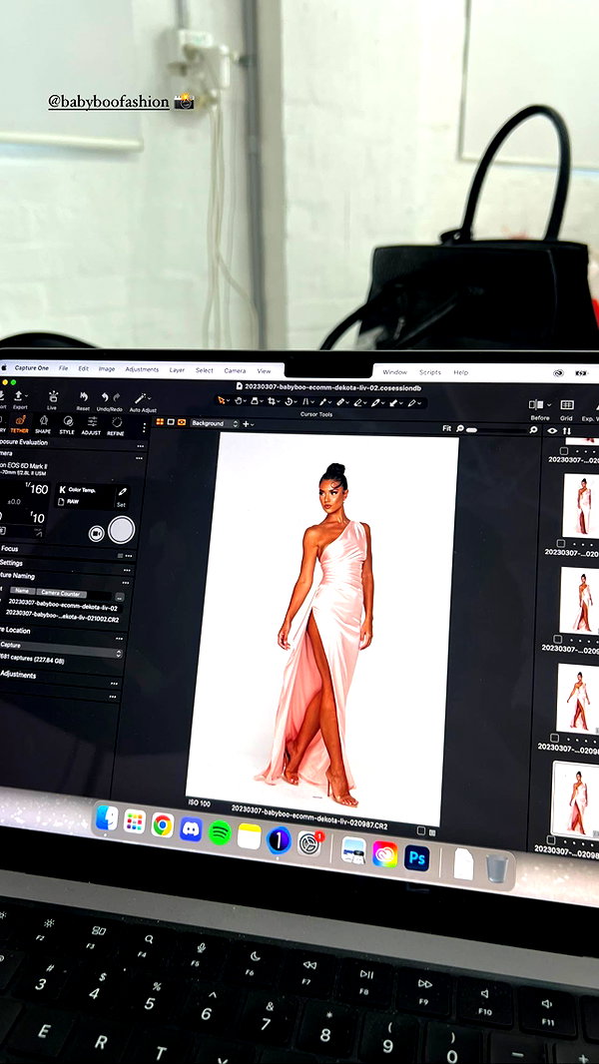Switch to the STYLE tool tab
The height and width of the screenshot is (1064, 599).
pyautogui.click(x=67, y=424)
